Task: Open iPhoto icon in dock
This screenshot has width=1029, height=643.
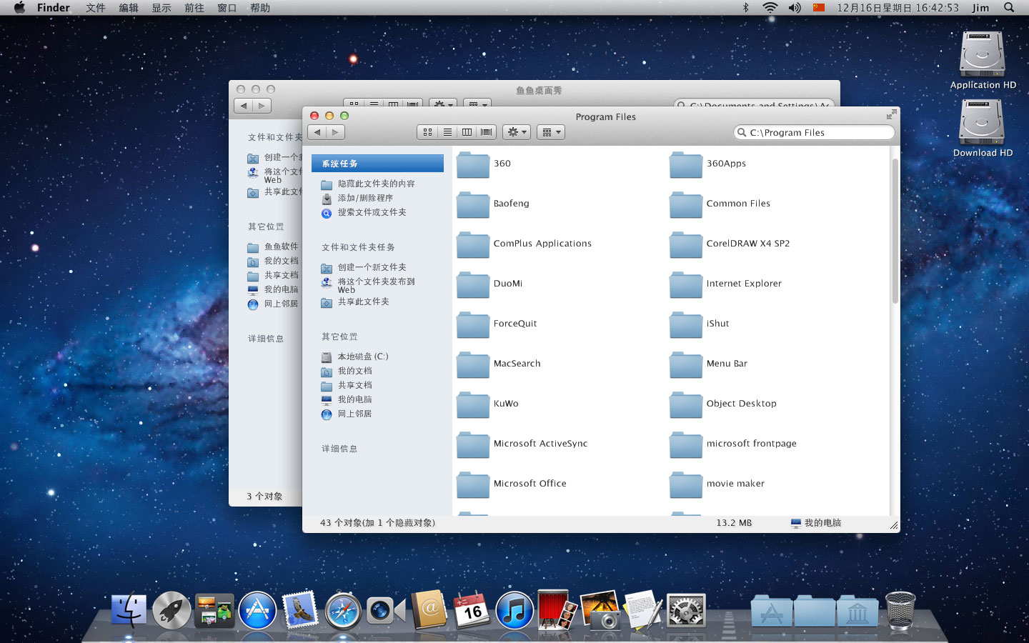Action: tap(600, 609)
